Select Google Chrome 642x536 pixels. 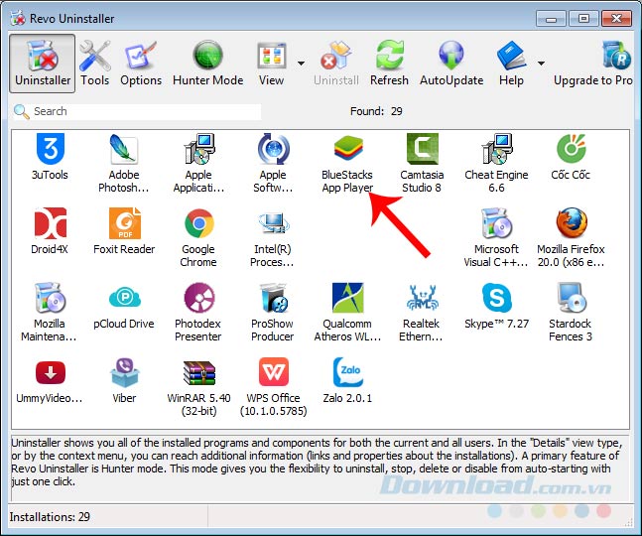point(198,237)
